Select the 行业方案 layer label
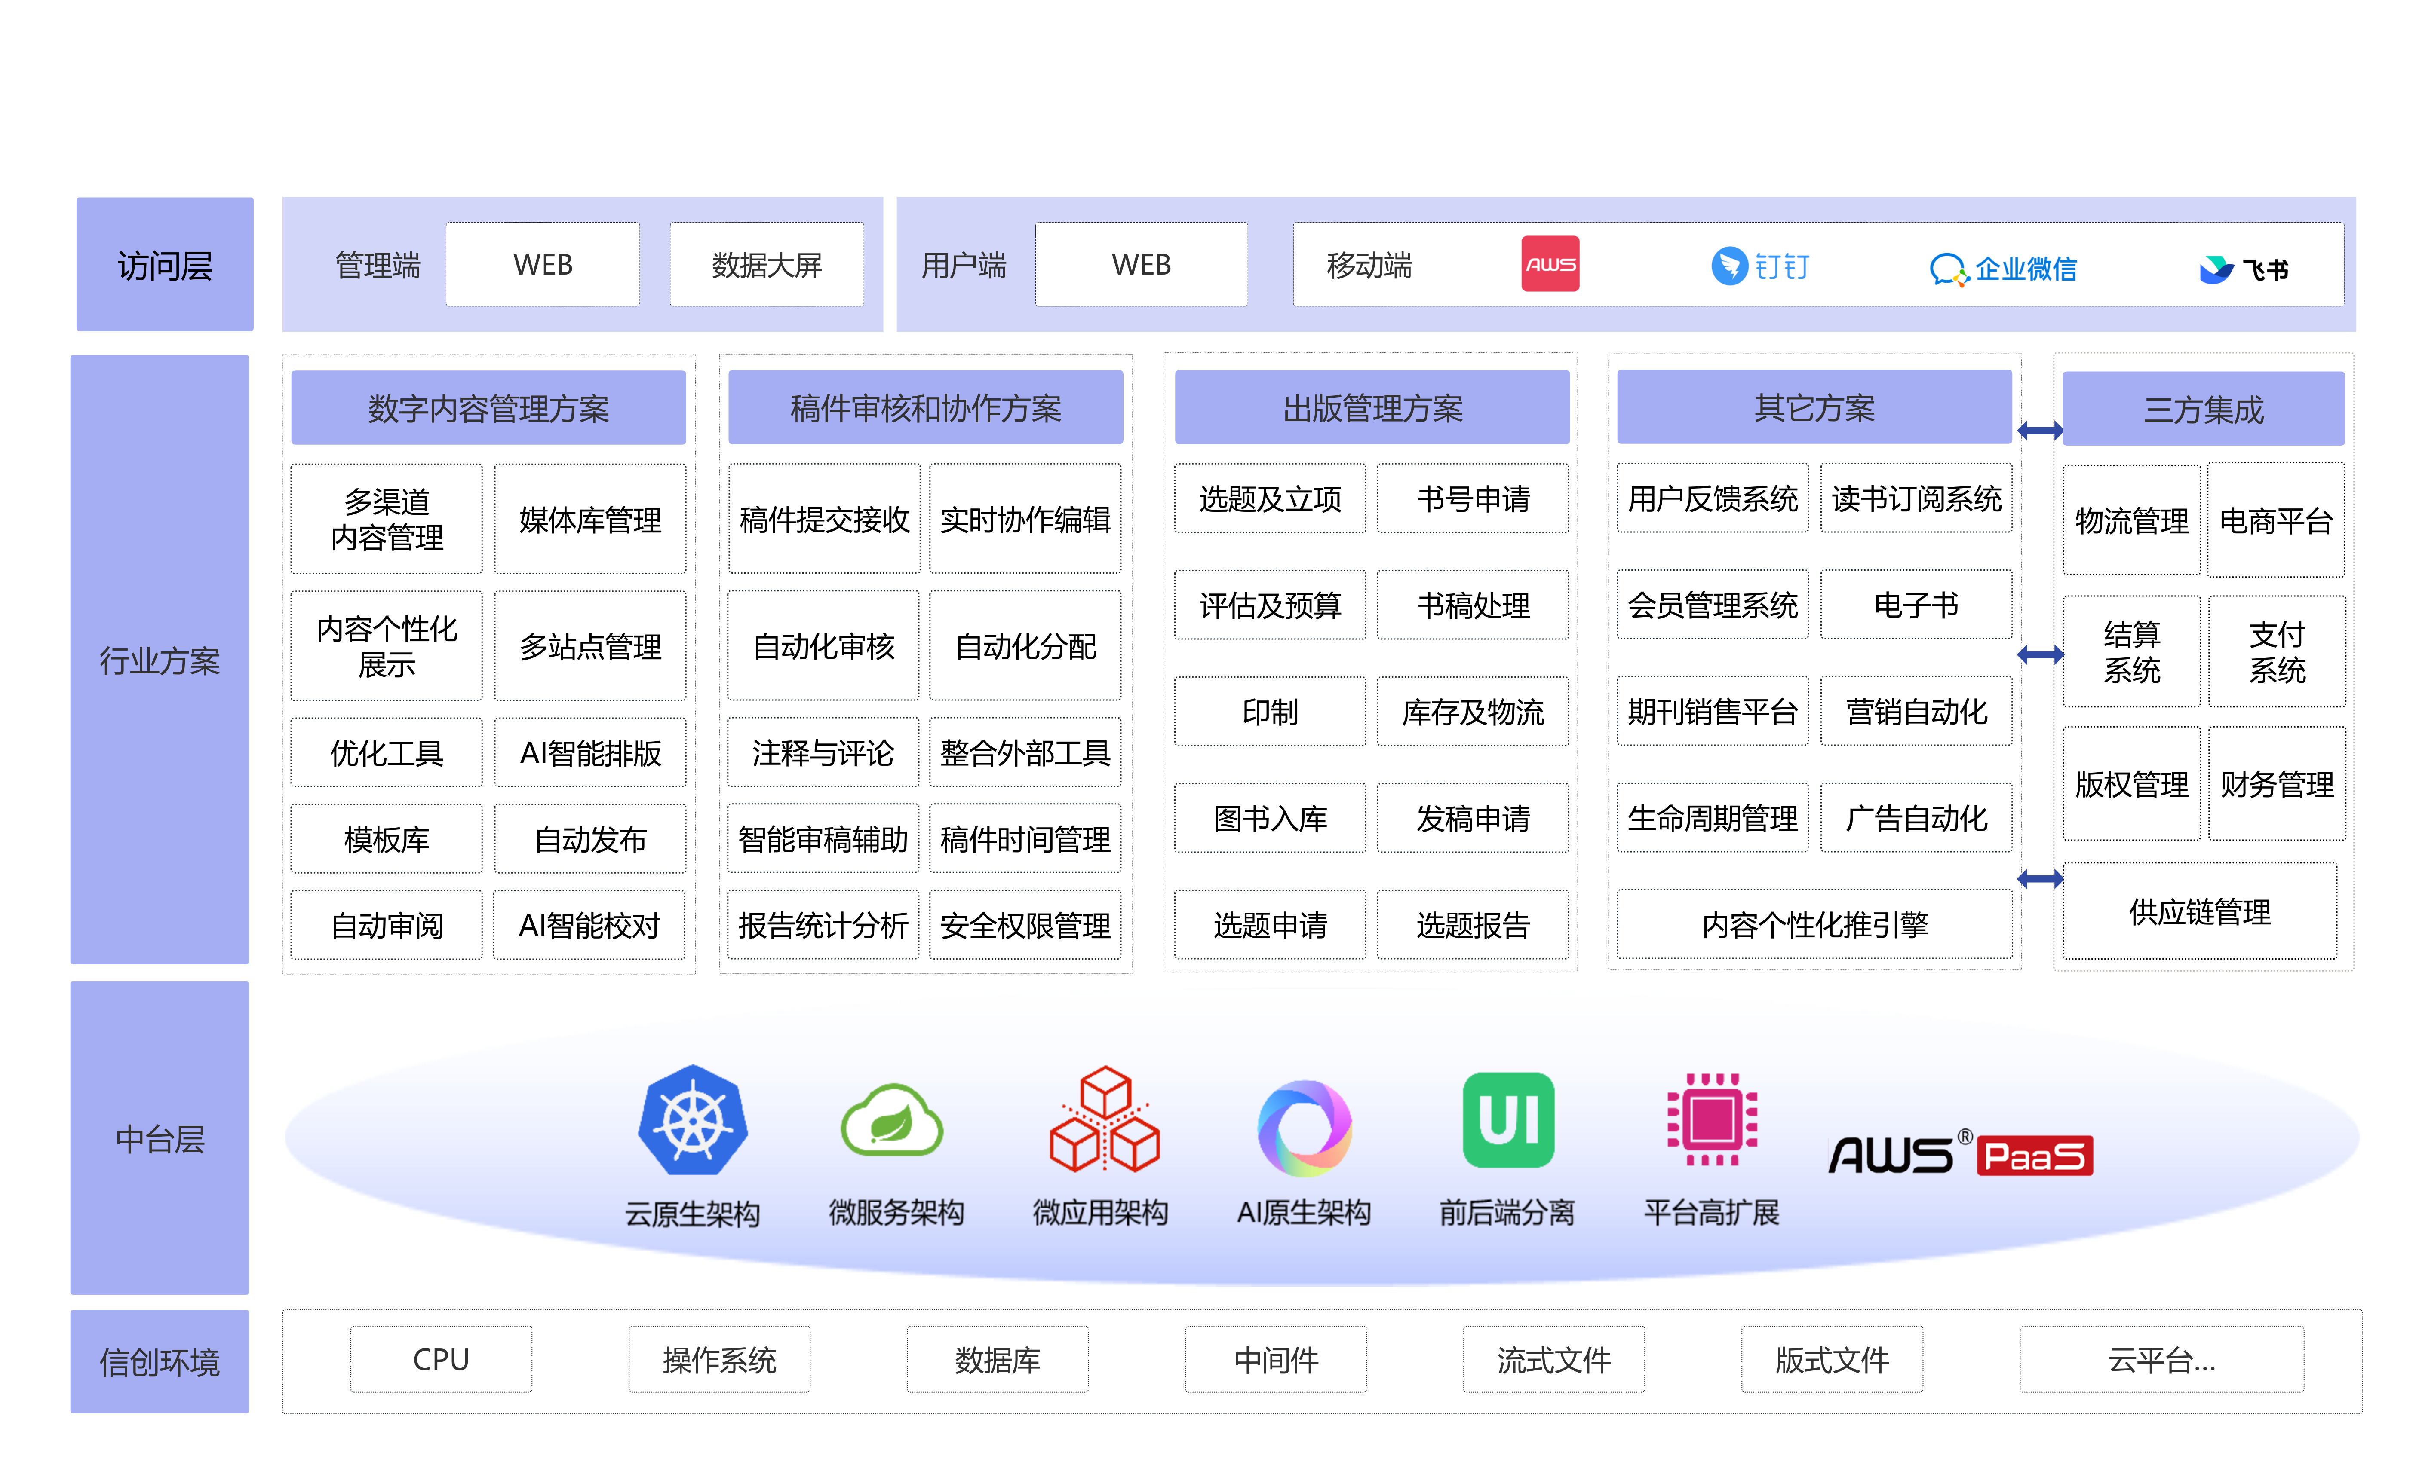Image resolution: width=2419 pixels, height=1483 pixels. click(159, 660)
